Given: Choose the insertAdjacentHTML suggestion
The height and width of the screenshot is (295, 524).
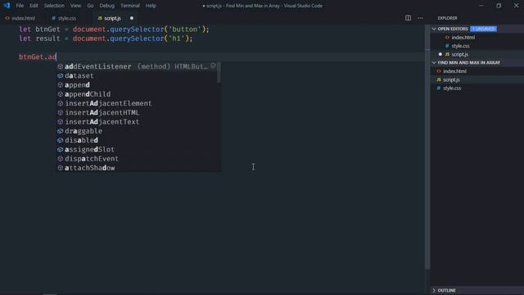Looking at the screenshot, I should click(x=137, y=113).
